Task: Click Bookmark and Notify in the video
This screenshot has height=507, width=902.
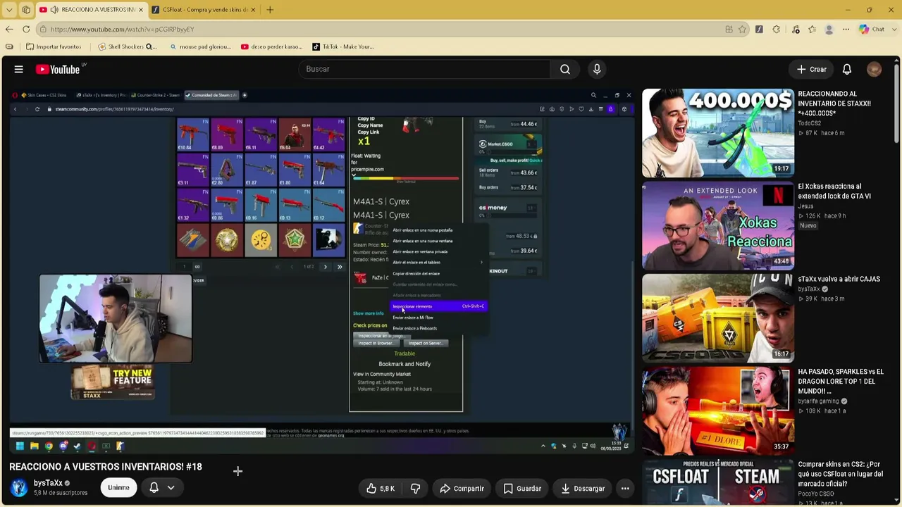Action: 404,364
